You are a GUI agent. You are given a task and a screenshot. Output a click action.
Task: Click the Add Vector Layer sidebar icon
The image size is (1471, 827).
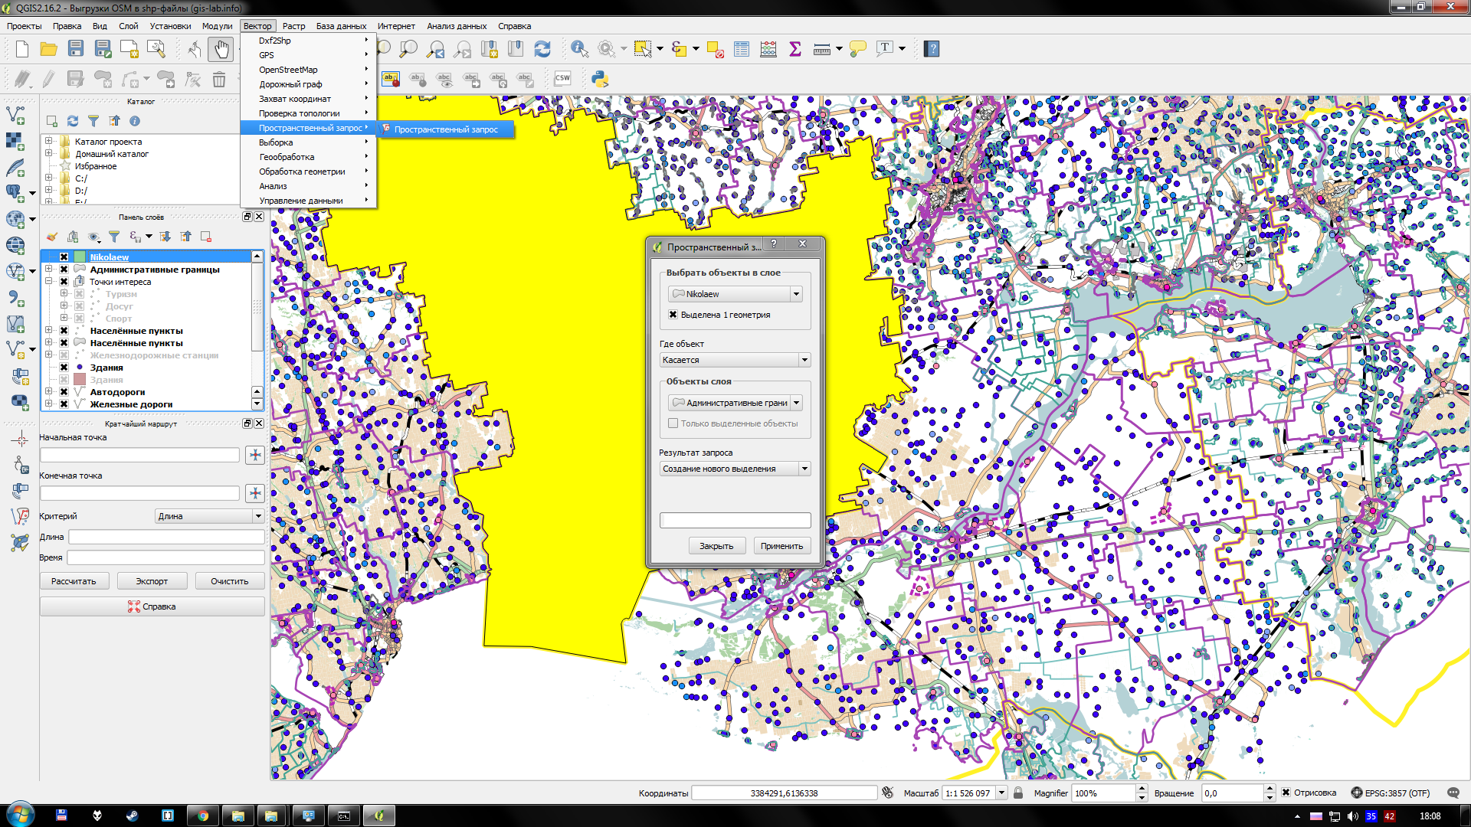coord(15,116)
